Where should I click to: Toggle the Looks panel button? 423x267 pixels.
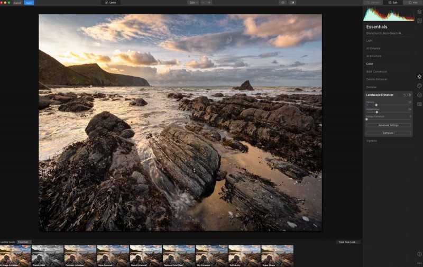click(111, 3)
